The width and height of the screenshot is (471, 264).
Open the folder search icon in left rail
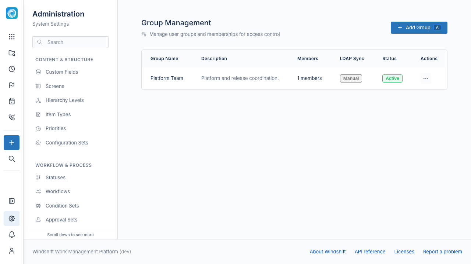[x=12, y=53]
